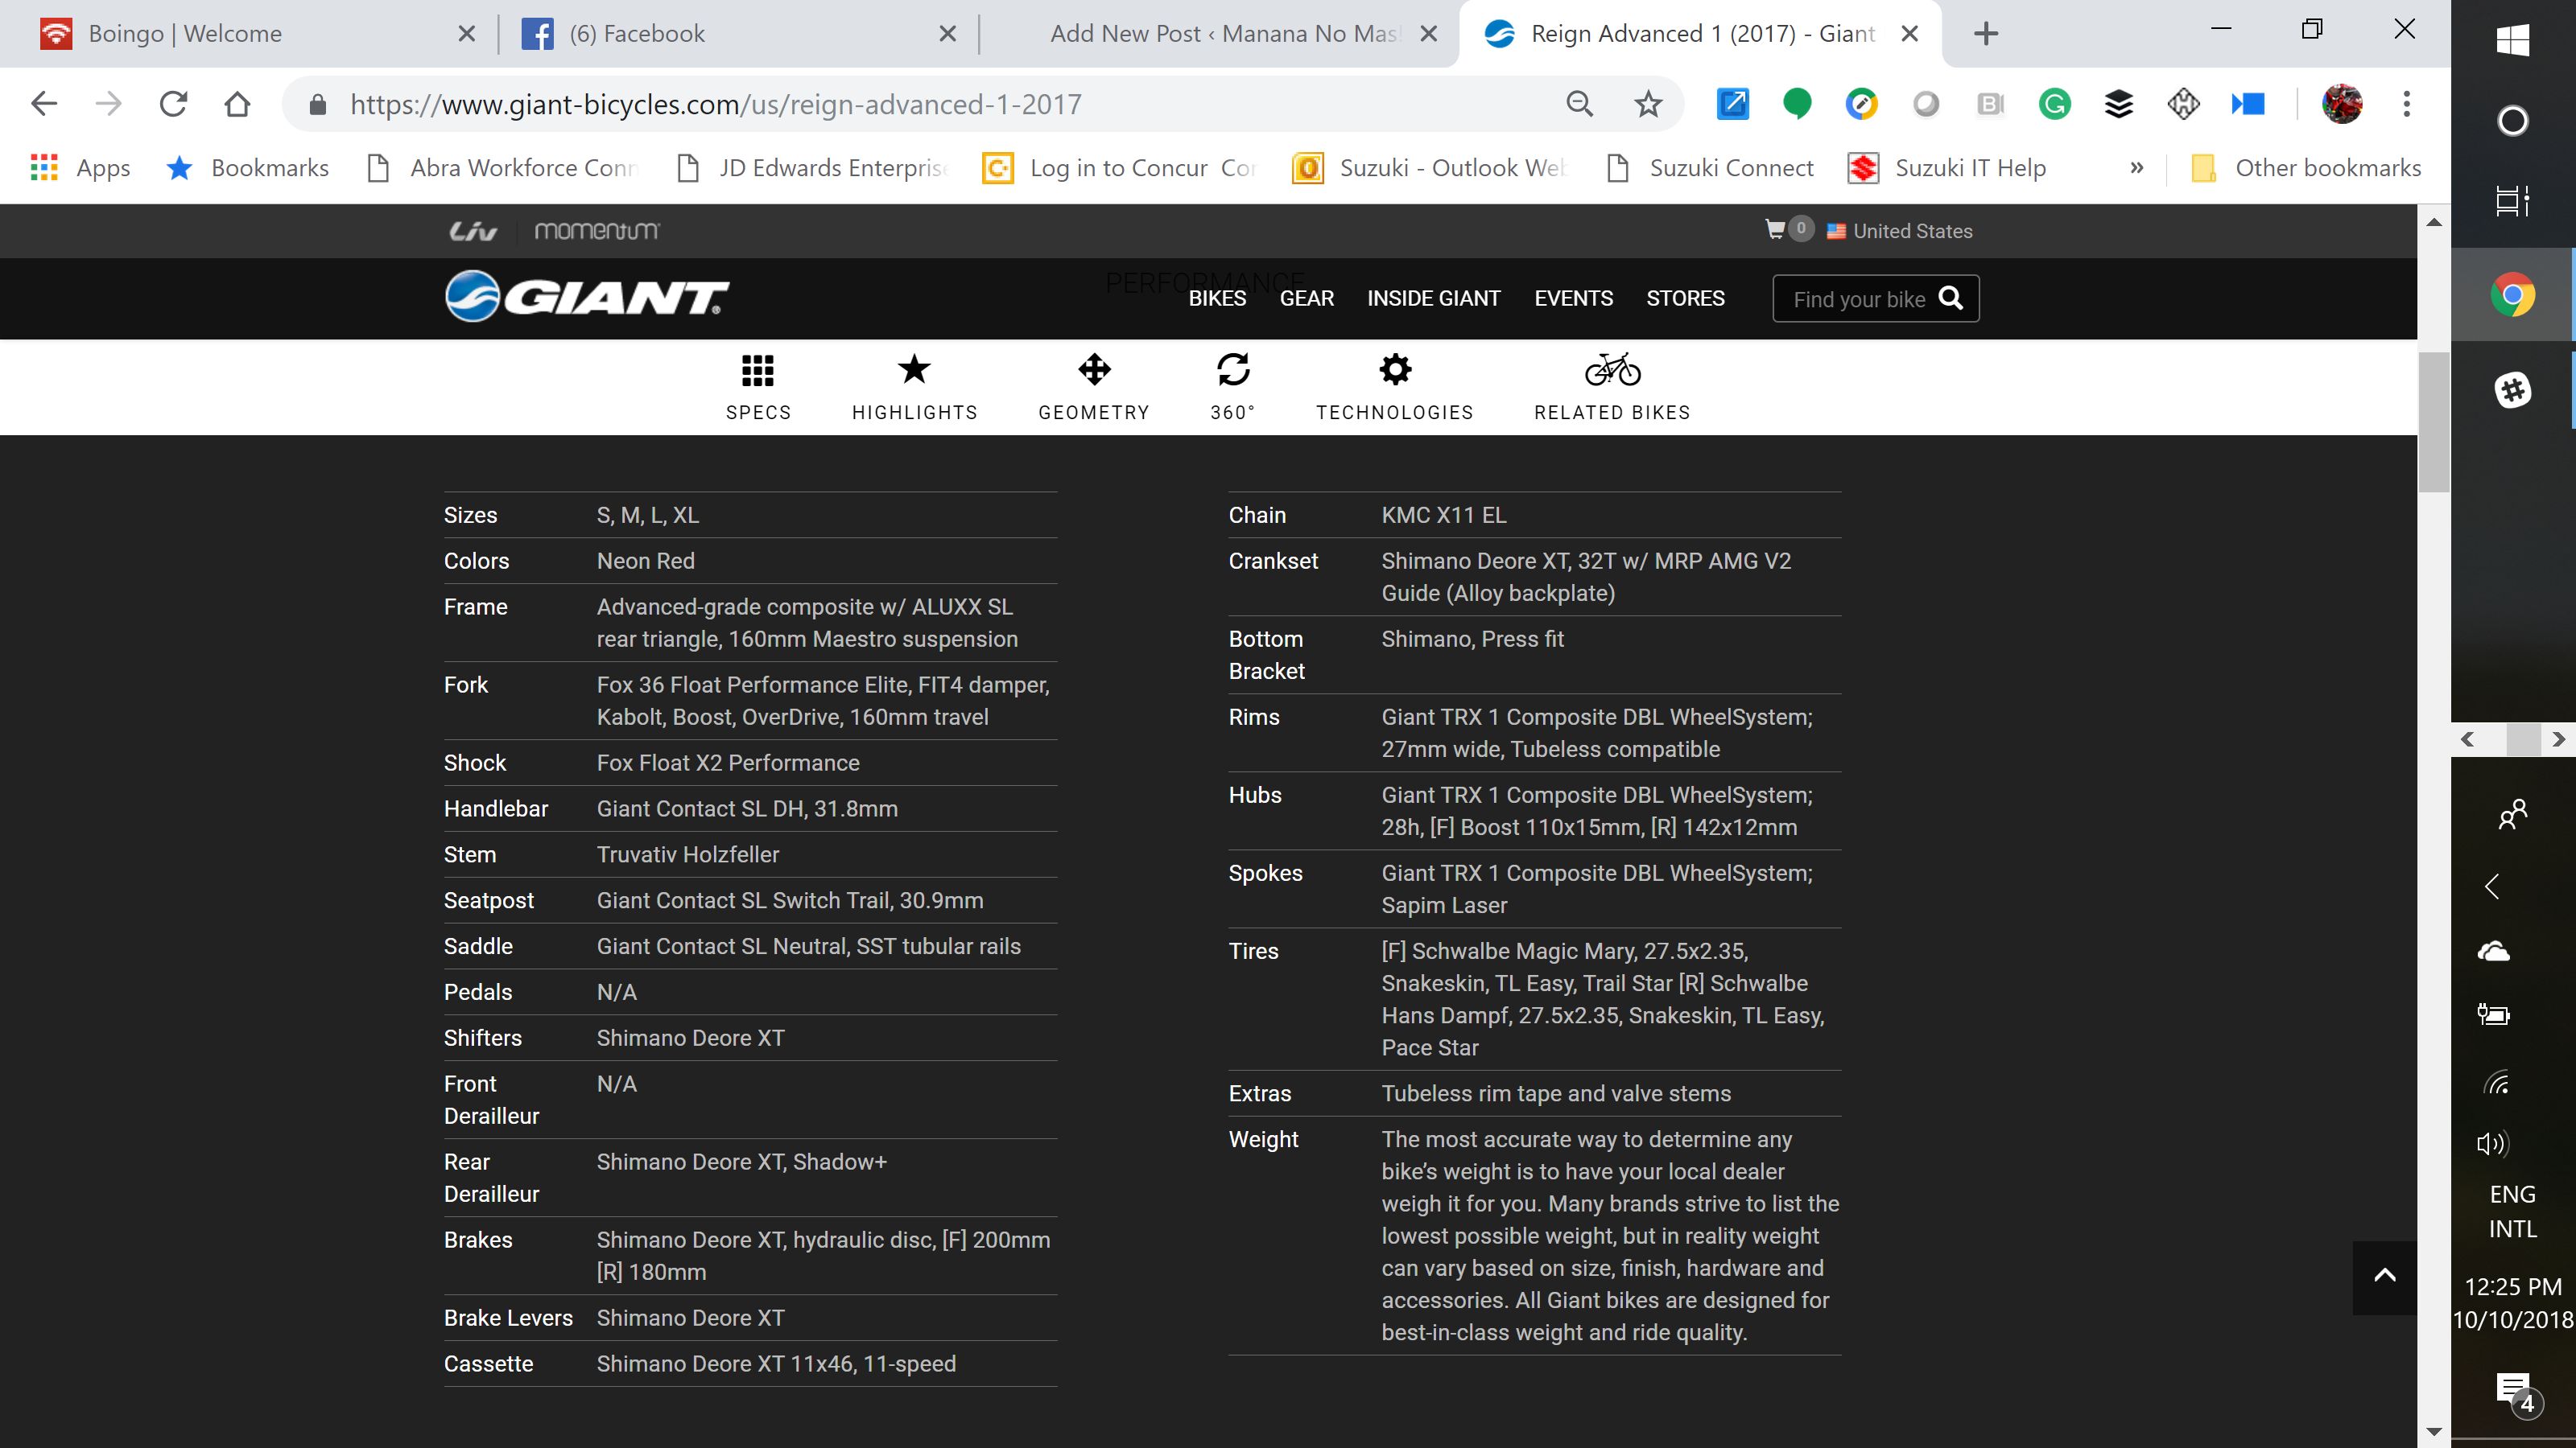Screen dimensions: 2576x1448
Task: Open the Apps bookmark shortcut
Action: (81, 168)
